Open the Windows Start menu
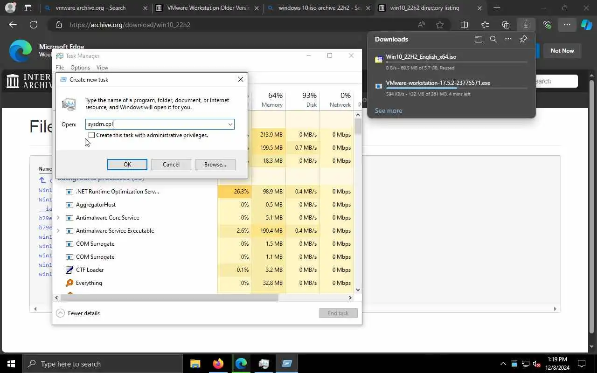 coord(11,364)
